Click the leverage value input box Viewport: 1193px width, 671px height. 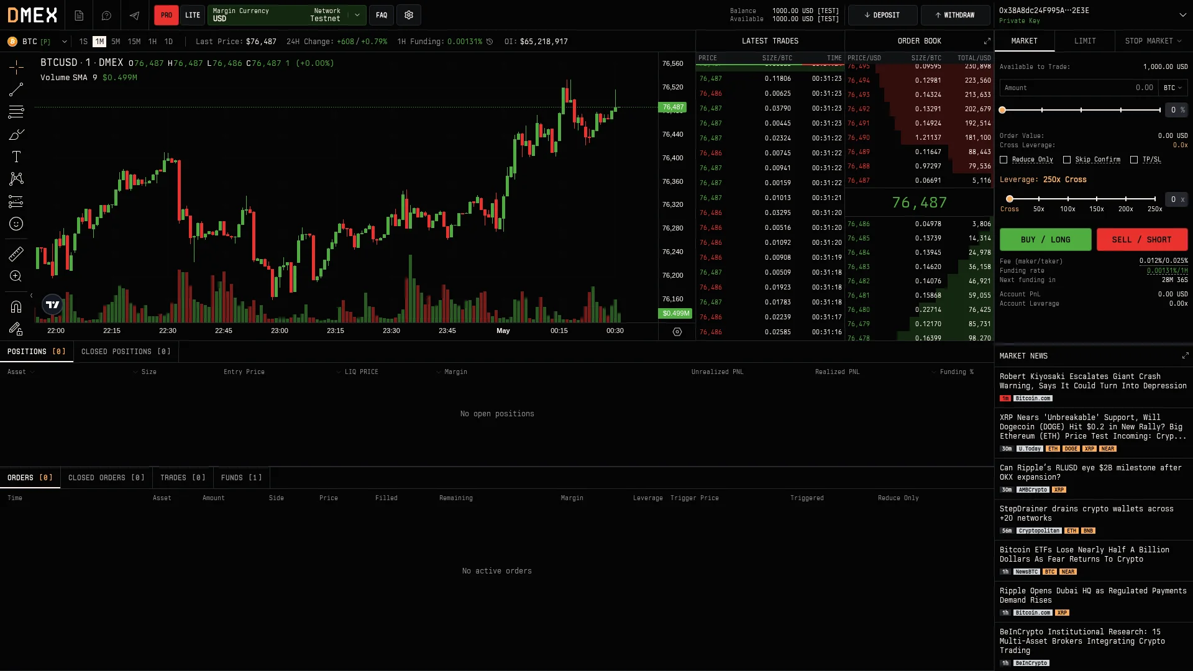[1176, 199]
